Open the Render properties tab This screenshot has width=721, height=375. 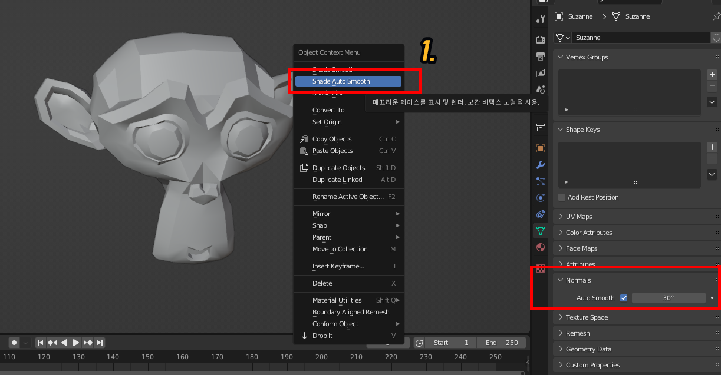(540, 39)
